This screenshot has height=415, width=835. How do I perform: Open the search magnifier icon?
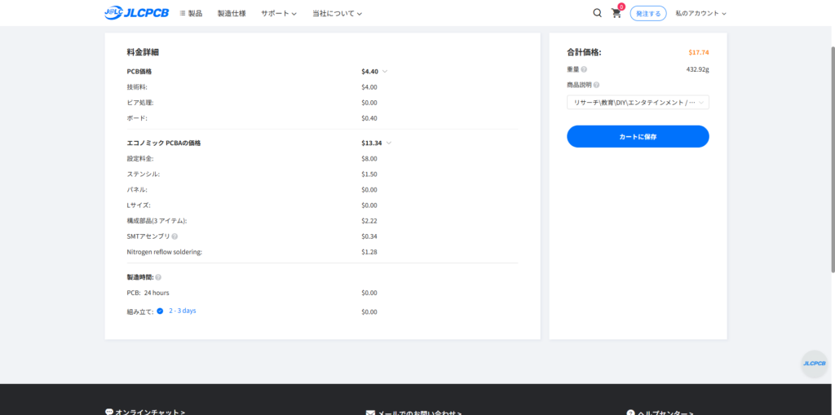[x=597, y=13]
